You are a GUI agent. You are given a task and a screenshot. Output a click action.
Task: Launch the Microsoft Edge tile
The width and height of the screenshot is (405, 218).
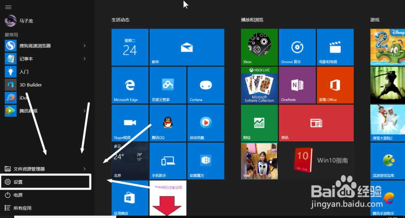(x=130, y=85)
